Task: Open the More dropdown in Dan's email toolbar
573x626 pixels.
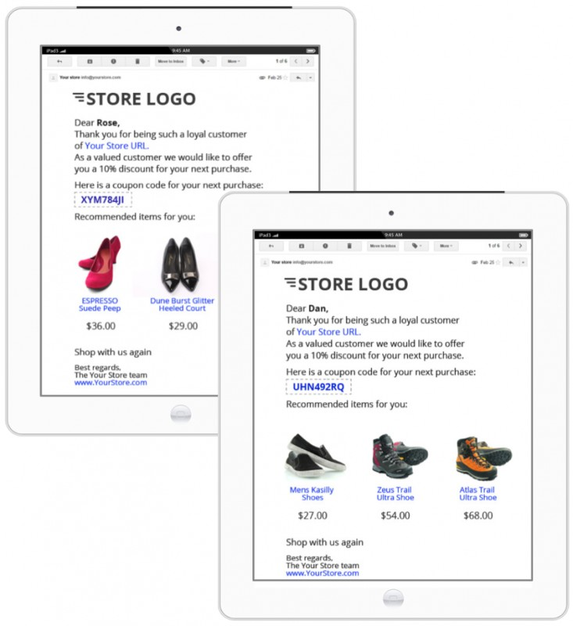Action: pyautogui.click(x=446, y=246)
